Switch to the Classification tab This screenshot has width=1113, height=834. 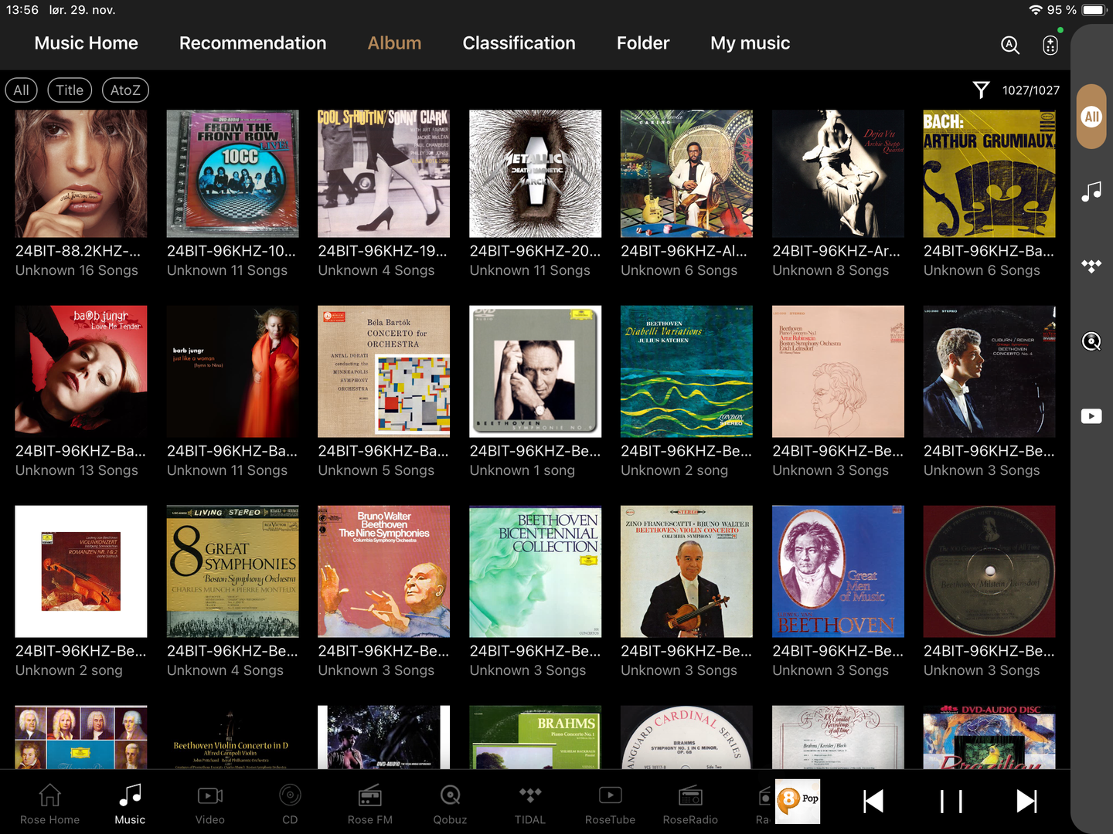pyautogui.click(x=519, y=43)
